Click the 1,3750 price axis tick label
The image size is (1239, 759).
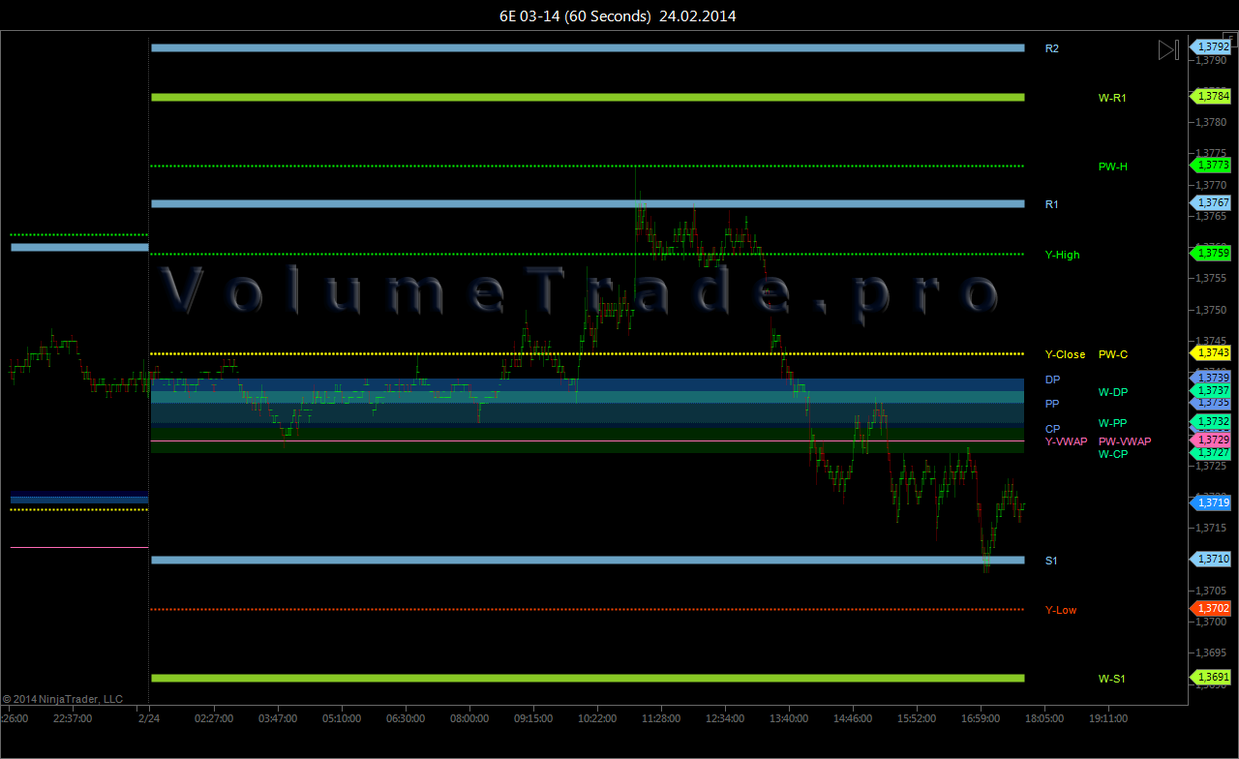[x=1210, y=310]
